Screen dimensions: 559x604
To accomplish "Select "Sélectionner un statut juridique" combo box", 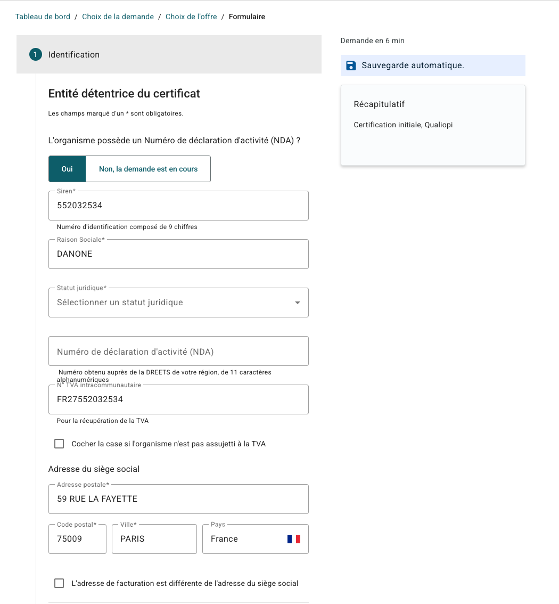I will 178,303.
